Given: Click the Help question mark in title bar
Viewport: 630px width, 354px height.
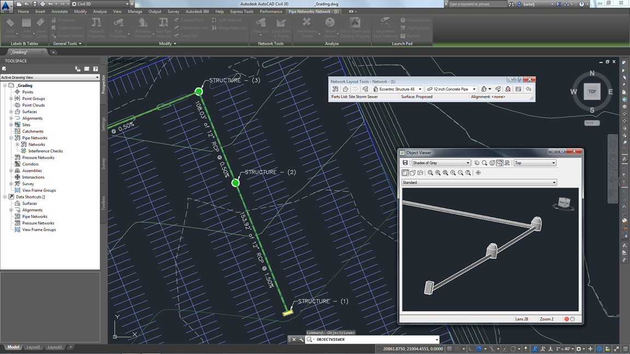Looking at the screenshot, I should [x=581, y=4].
